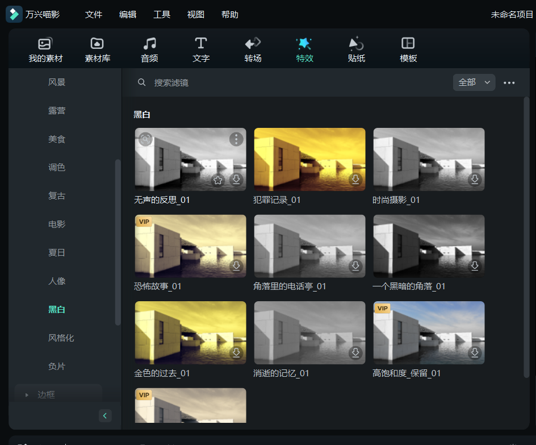
Task: Open the 文件 menu
Action: (94, 15)
